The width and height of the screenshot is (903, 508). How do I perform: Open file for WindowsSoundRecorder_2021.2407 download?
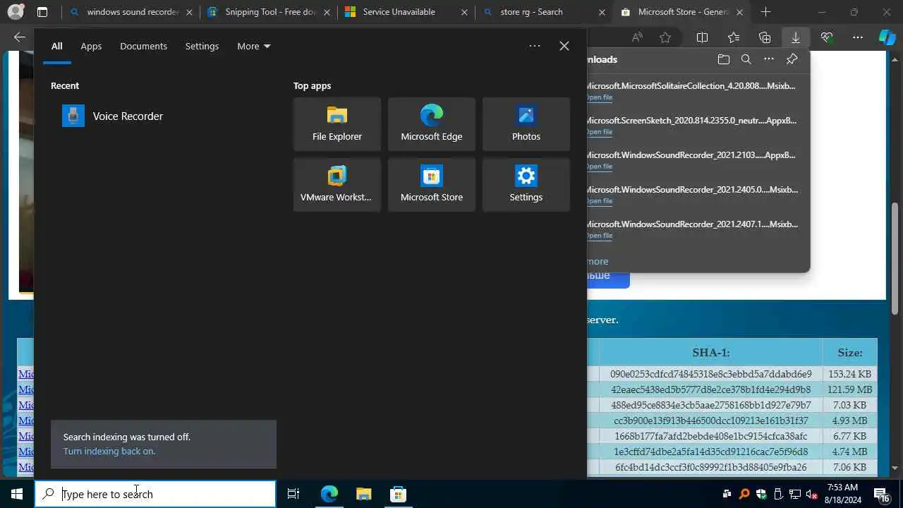coord(599,236)
